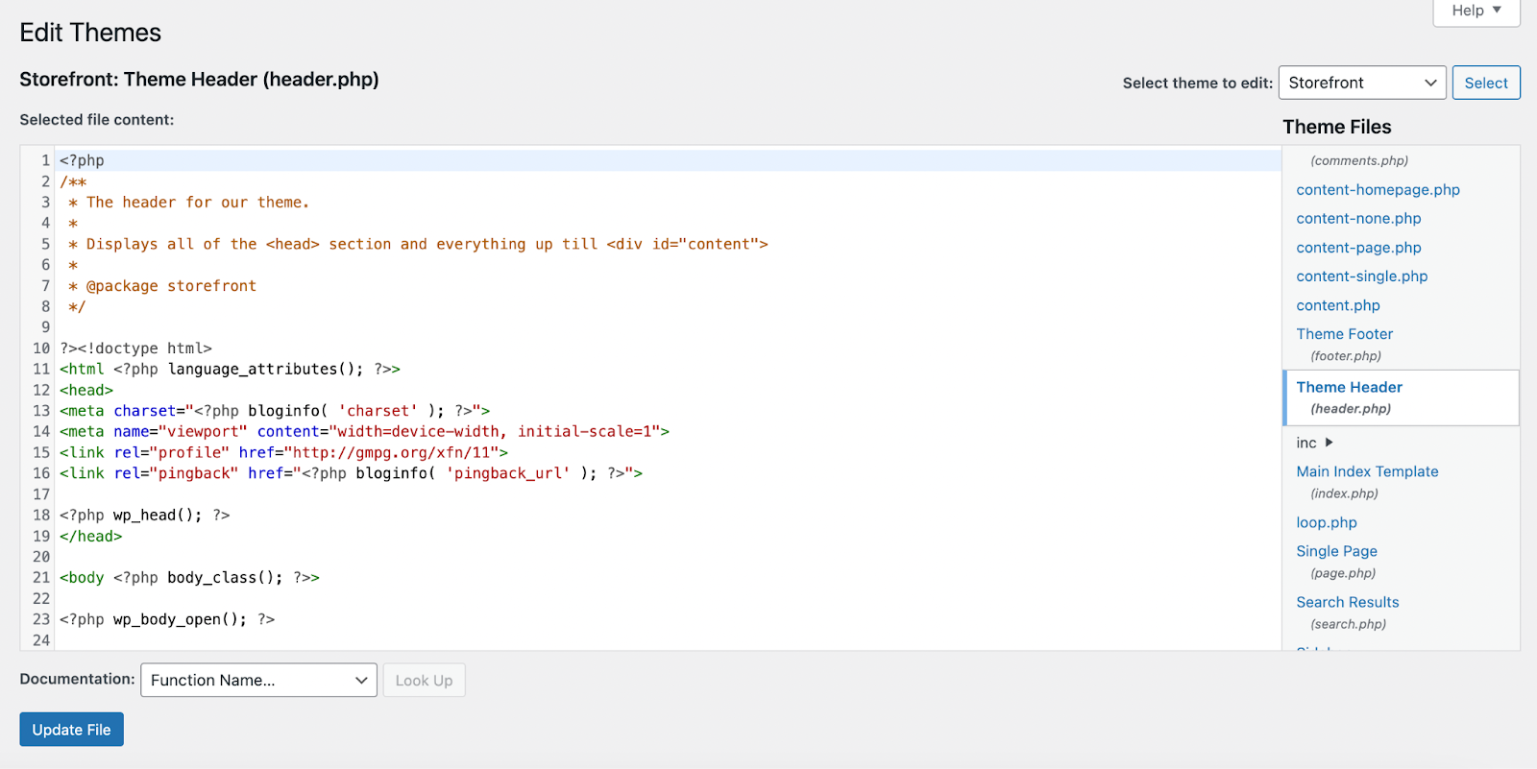This screenshot has height=769, width=1537.
Task: Open the Function Name documentation dropdown
Action: click(x=258, y=680)
